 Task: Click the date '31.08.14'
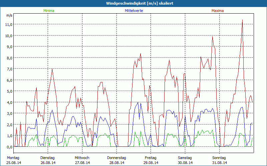220,163
